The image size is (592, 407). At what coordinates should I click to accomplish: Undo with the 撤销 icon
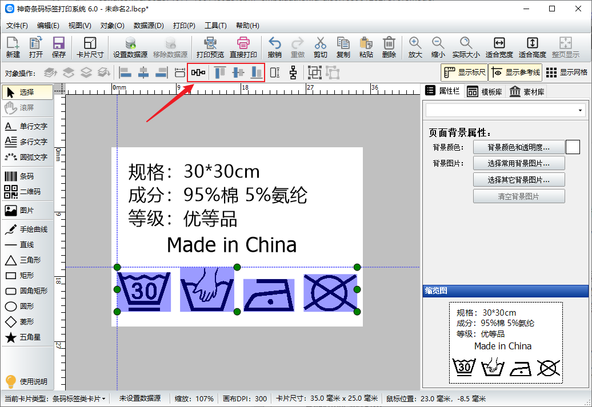tap(274, 47)
